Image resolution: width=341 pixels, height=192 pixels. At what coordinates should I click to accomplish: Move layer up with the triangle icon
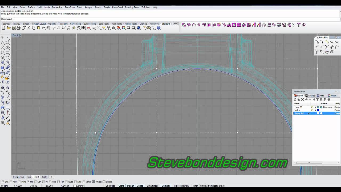click(x=306, y=99)
